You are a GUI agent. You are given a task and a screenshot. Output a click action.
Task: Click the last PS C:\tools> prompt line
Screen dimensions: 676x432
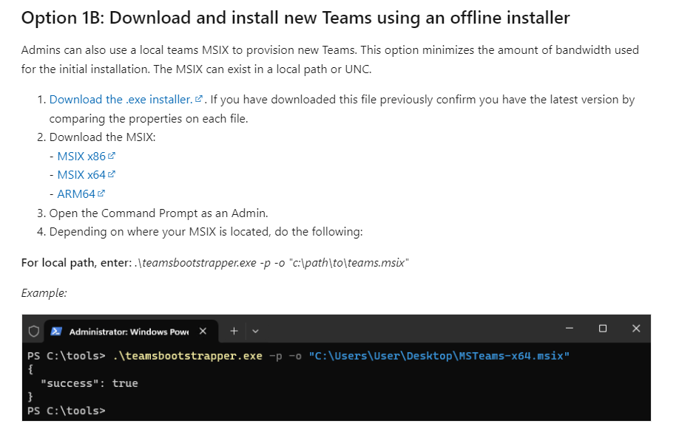click(x=67, y=411)
